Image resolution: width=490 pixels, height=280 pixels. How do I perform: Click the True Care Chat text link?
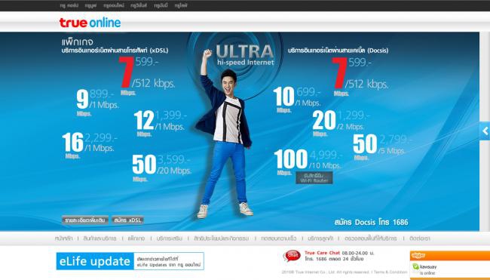coord(322,253)
